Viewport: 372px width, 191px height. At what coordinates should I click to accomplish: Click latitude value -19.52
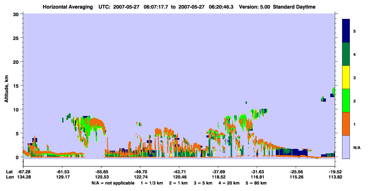click(335, 172)
